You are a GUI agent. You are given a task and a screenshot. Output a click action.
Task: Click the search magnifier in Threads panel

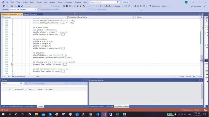21,83
